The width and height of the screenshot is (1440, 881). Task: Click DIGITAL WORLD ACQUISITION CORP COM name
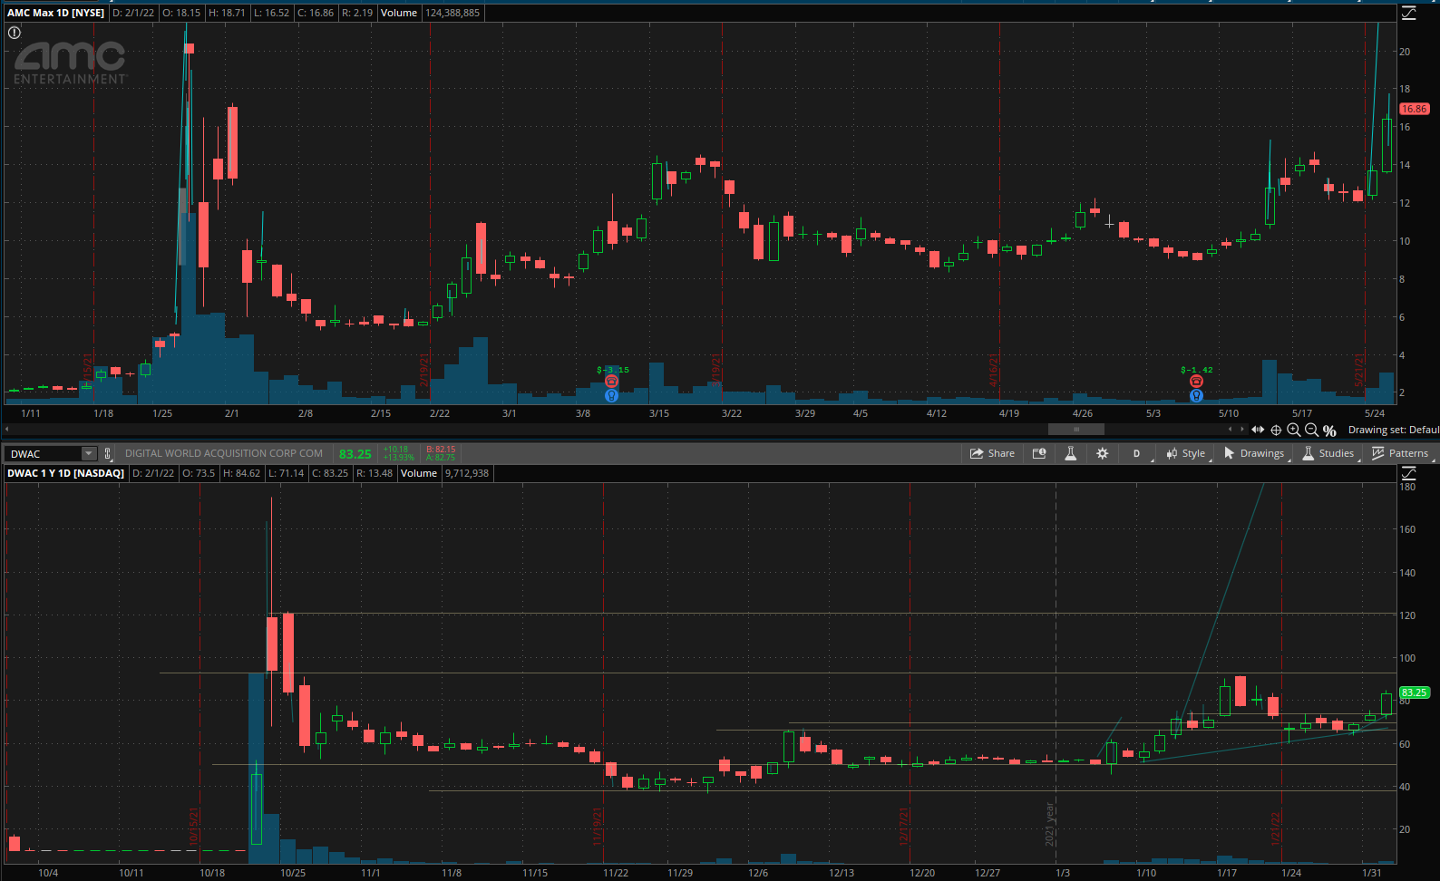tap(224, 453)
